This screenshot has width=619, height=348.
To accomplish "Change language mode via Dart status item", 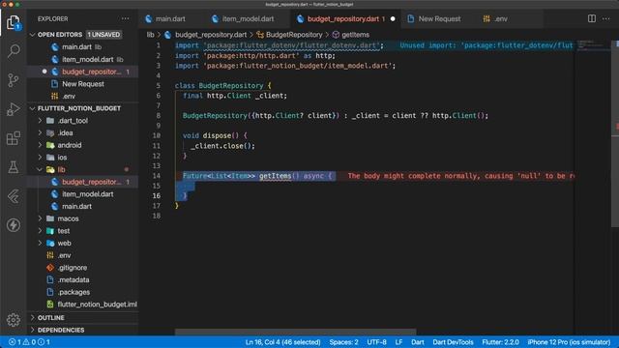I will (417, 342).
